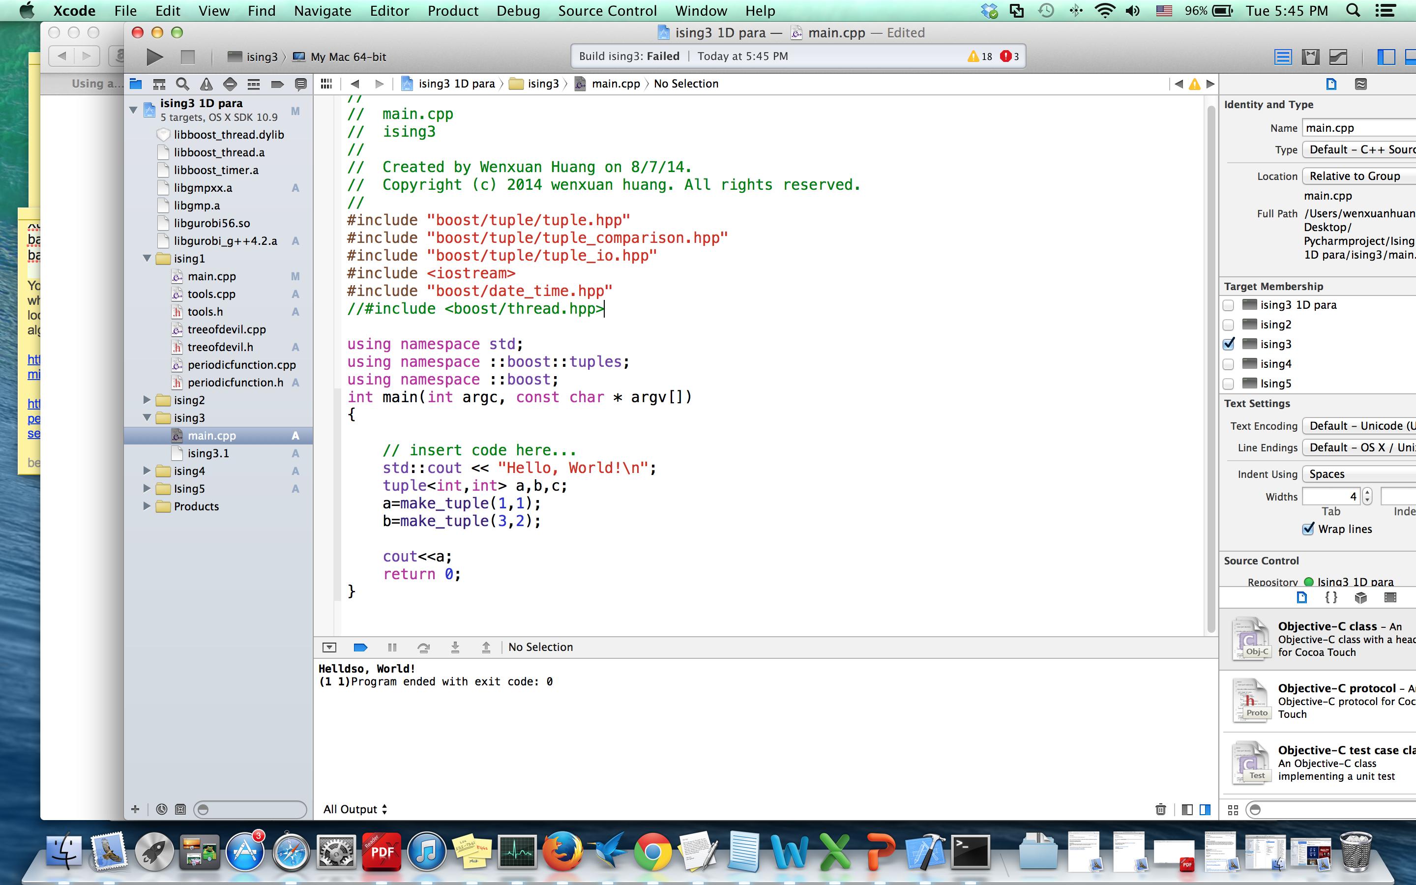Expand the ising2 folder
Viewport: 1416px width, 885px height.
[147, 400]
